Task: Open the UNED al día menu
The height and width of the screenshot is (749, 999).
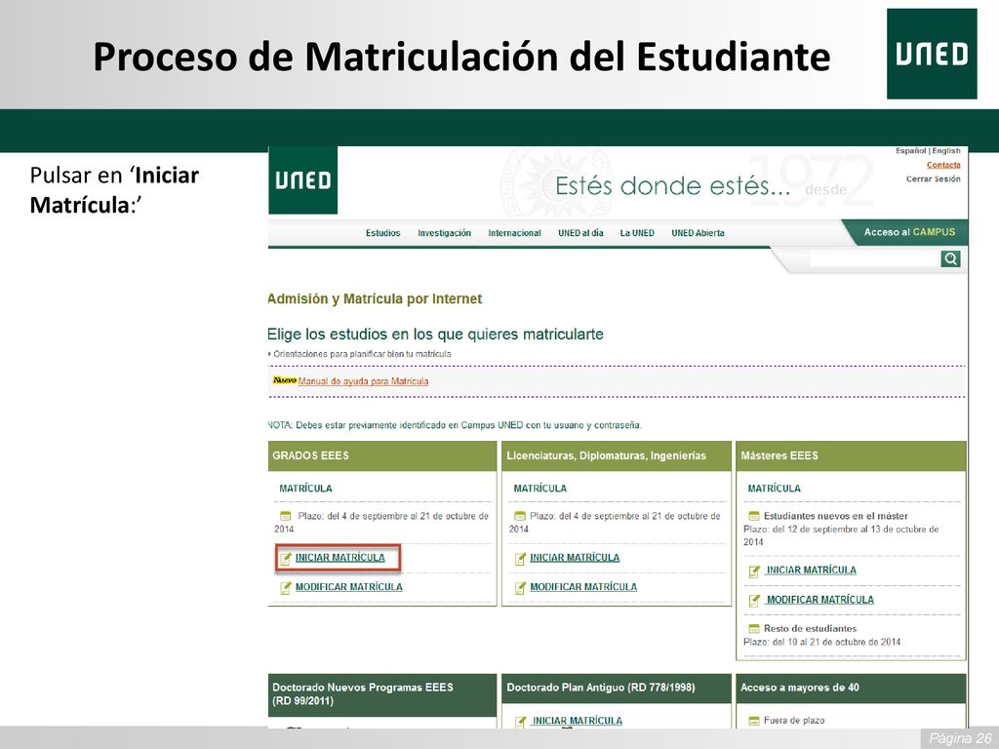Action: 580,233
